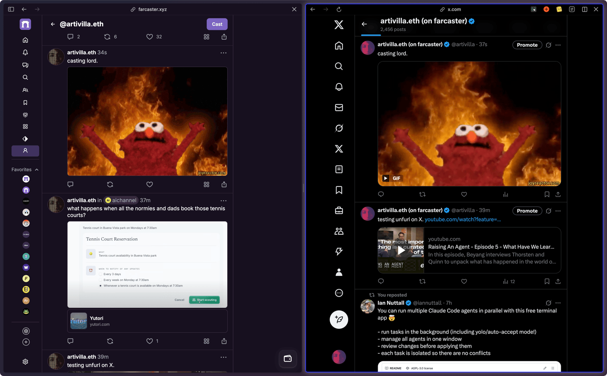Screen dimensions: 607x376
Task: Click the Grok icon on "casting lord." X post
Action: [x=549, y=45]
